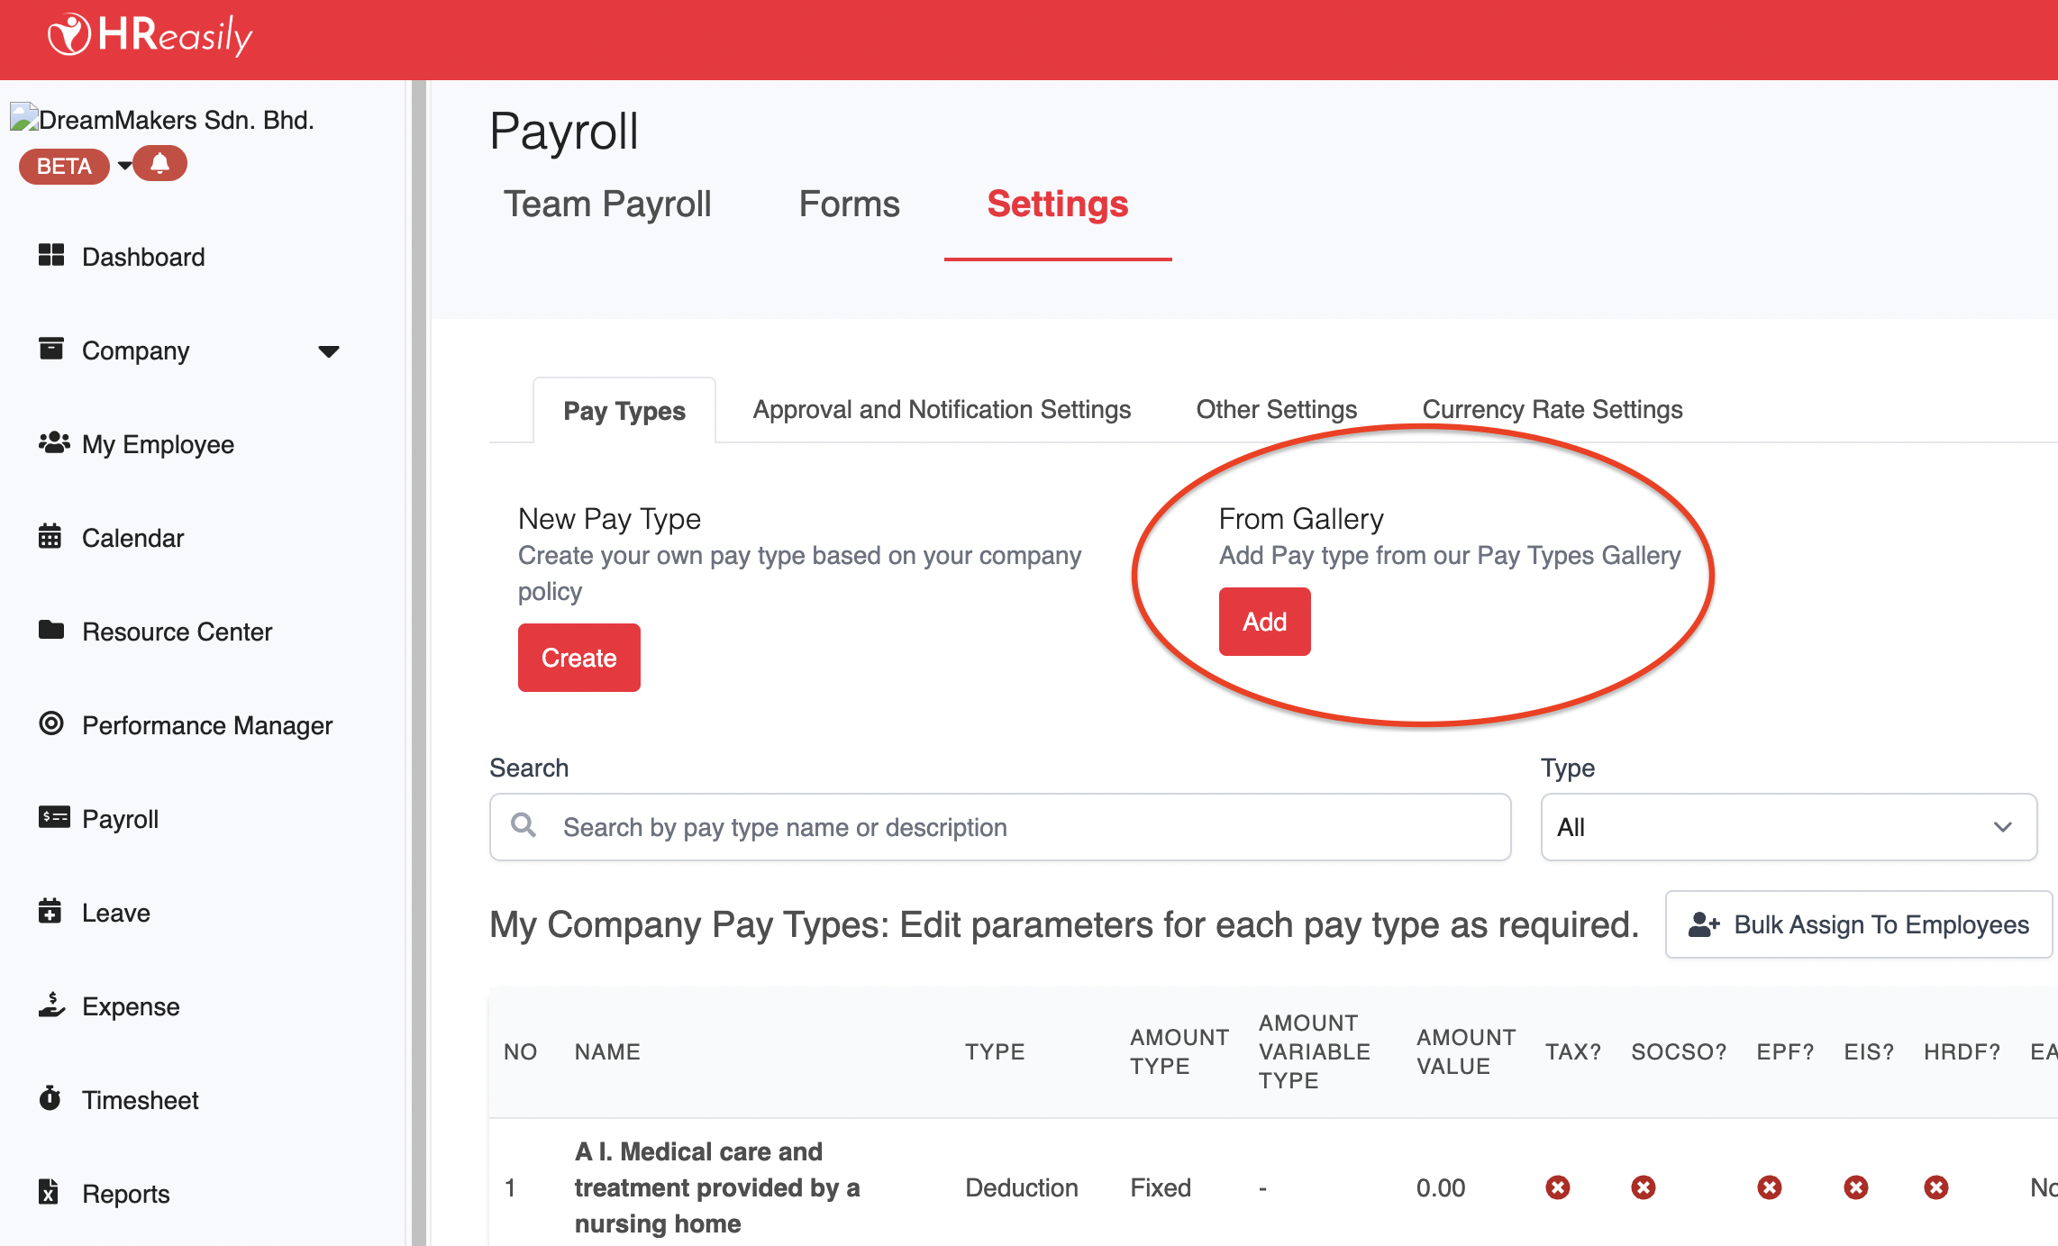Open Dashboard from the sidebar
Viewport: 2058px width, 1246px height.
tap(142, 257)
